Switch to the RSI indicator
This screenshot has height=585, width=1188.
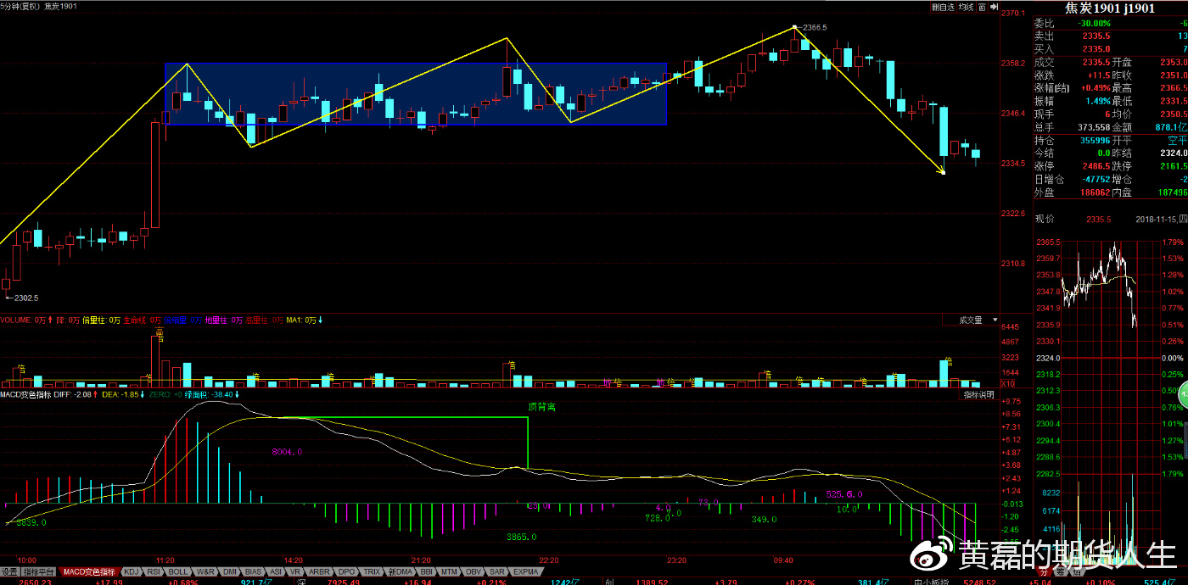[154, 571]
